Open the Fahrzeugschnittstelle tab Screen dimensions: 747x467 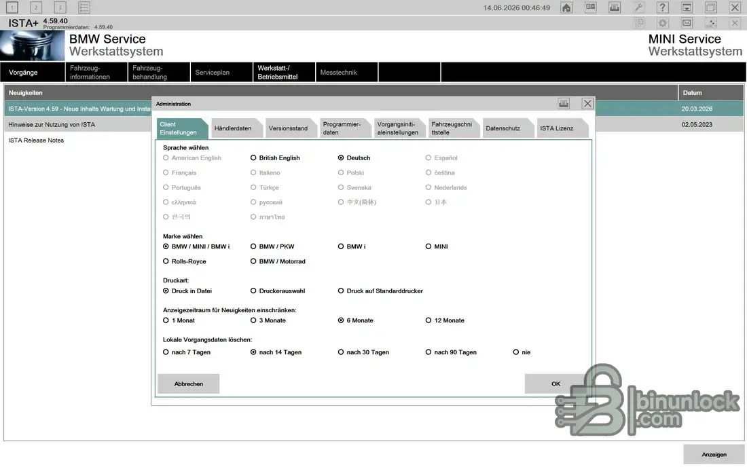[x=453, y=128]
